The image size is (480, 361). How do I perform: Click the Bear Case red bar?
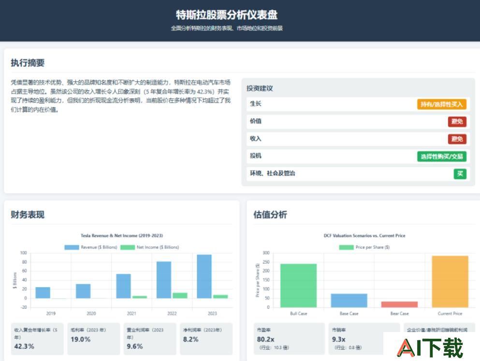click(x=399, y=305)
